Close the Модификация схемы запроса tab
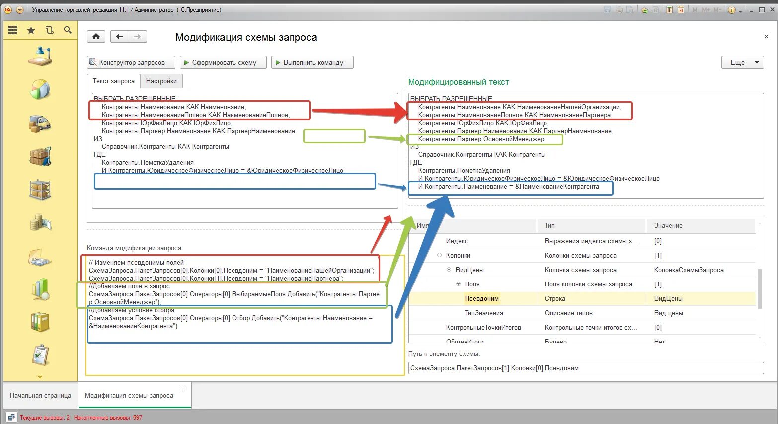 [x=183, y=389]
